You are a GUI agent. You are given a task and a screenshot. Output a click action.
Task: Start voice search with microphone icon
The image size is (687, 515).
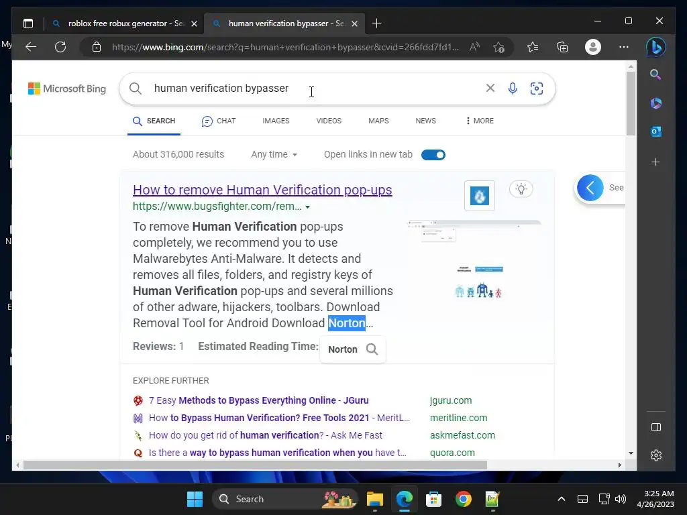(x=513, y=89)
